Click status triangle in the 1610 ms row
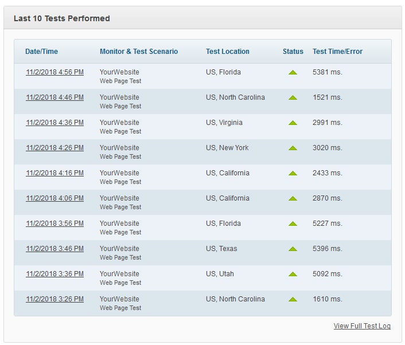Screen dimensions: 405x345 pyautogui.click(x=293, y=300)
